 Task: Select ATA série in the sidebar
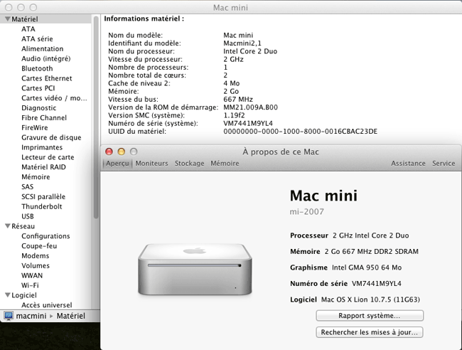[37, 39]
